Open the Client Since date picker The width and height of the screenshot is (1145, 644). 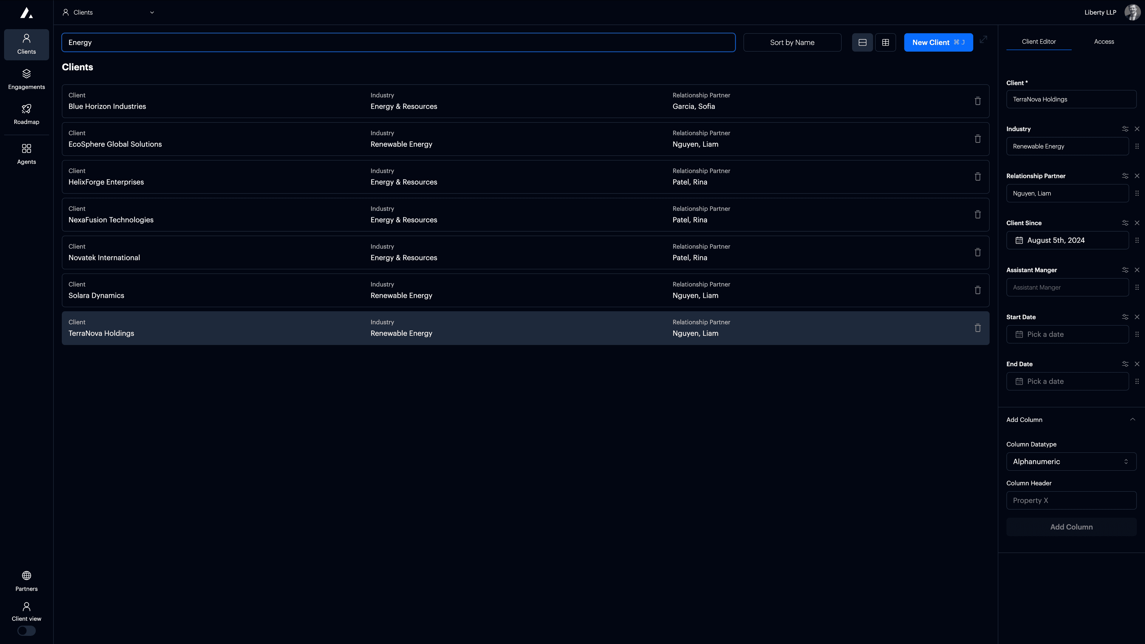pos(1067,240)
